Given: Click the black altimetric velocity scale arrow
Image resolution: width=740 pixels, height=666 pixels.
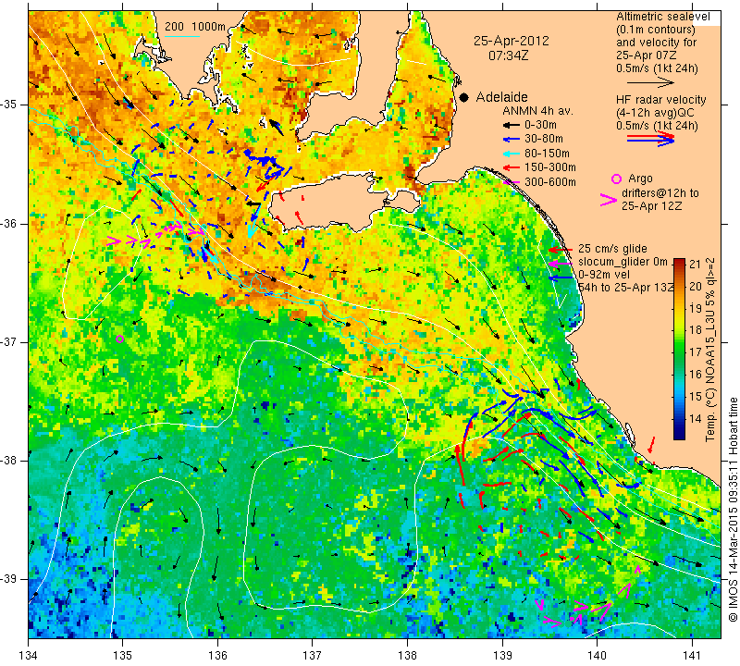Looking at the screenshot, I should pyautogui.click(x=651, y=82).
